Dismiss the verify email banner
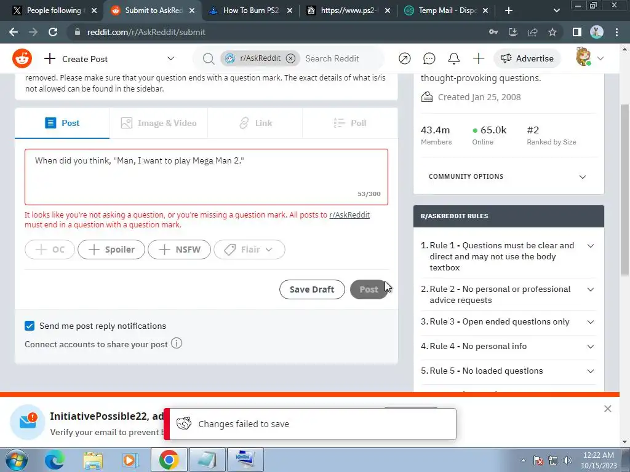 (607, 409)
